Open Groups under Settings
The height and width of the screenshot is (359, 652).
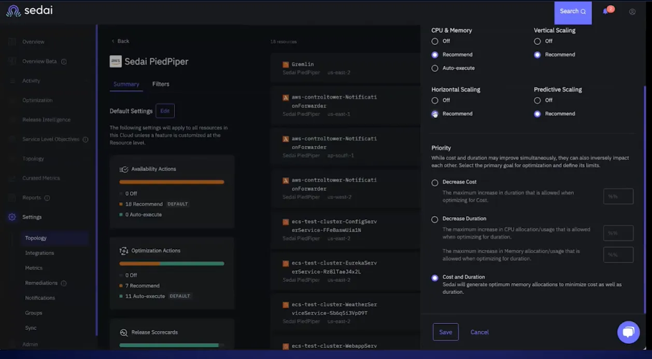34,313
